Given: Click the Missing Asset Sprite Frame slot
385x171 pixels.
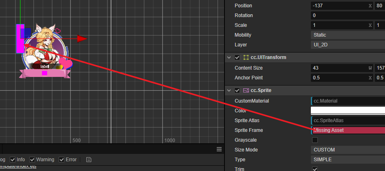Looking at the screenshot, I should [348, 130].
